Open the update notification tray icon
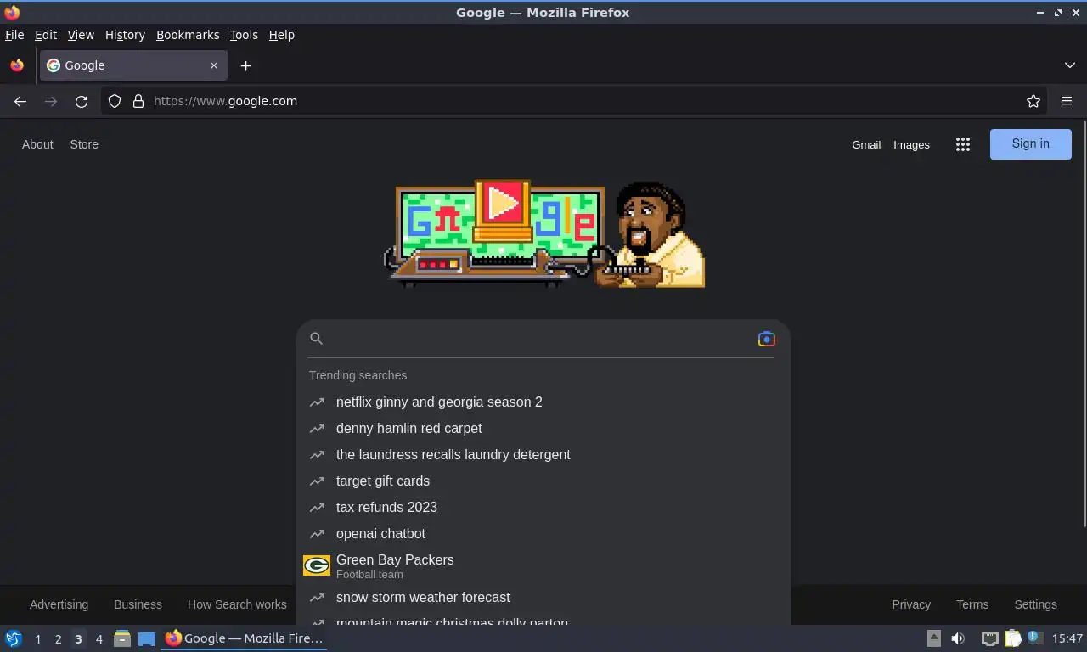This screenshot has height=652, width=1087. click(1034, 638)
